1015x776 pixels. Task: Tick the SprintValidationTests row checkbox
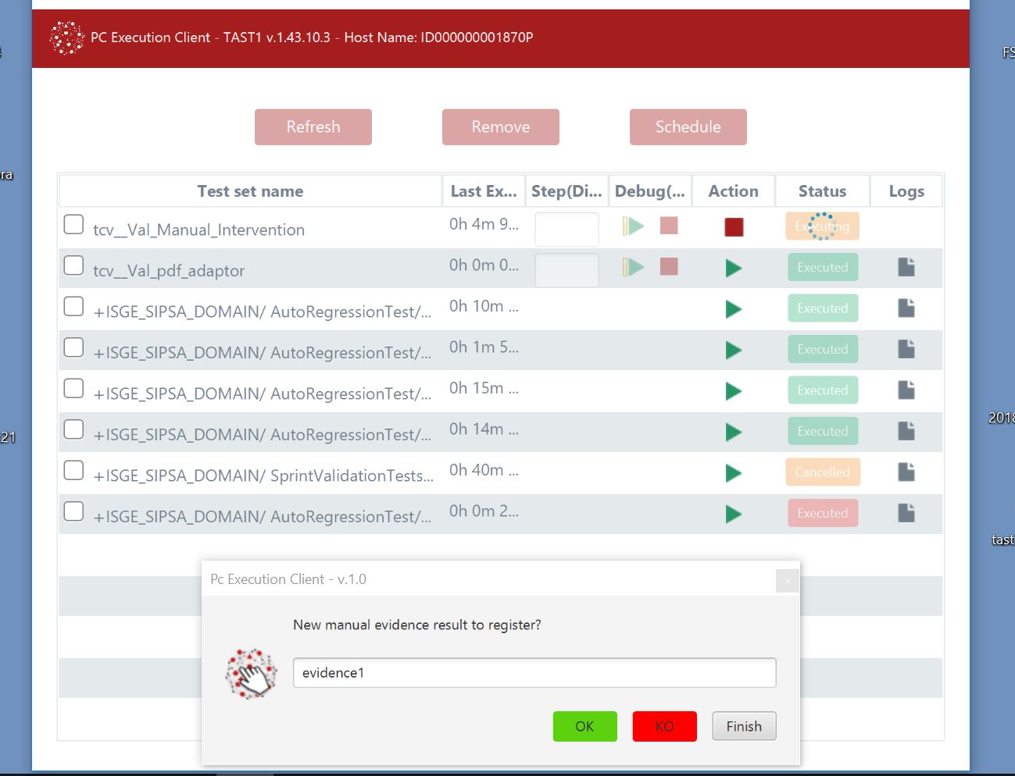tap(73, 471)
